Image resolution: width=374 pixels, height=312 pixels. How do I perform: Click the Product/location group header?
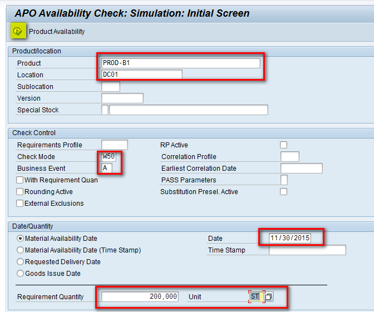(x=37, y=51)
